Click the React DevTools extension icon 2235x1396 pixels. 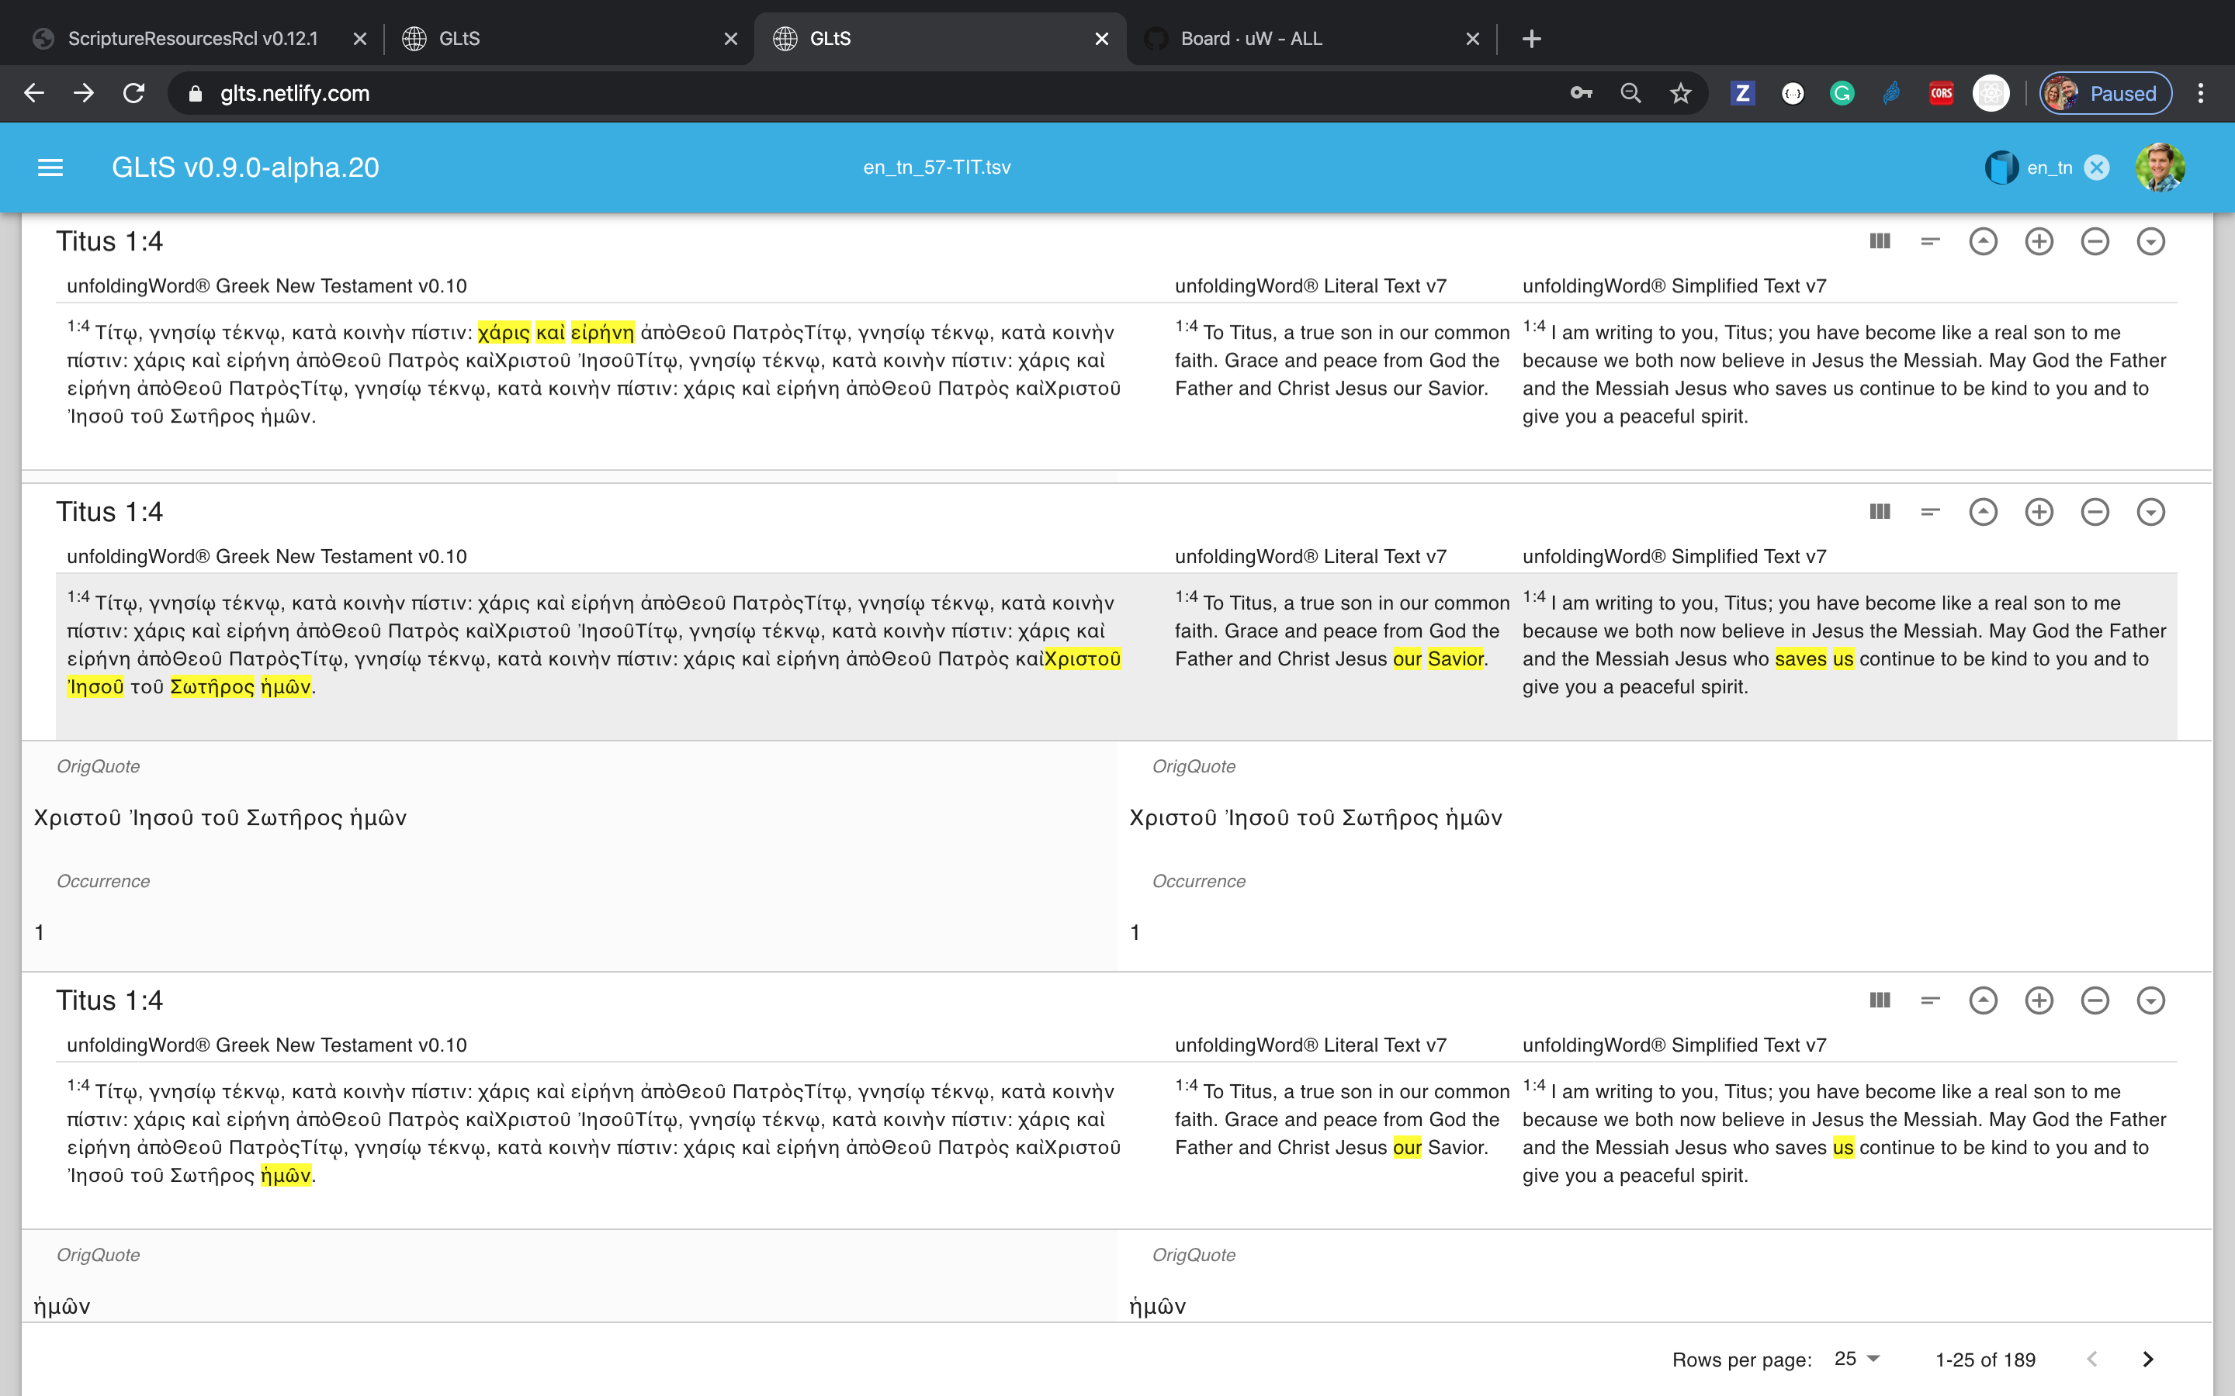tap(1991, 93)
